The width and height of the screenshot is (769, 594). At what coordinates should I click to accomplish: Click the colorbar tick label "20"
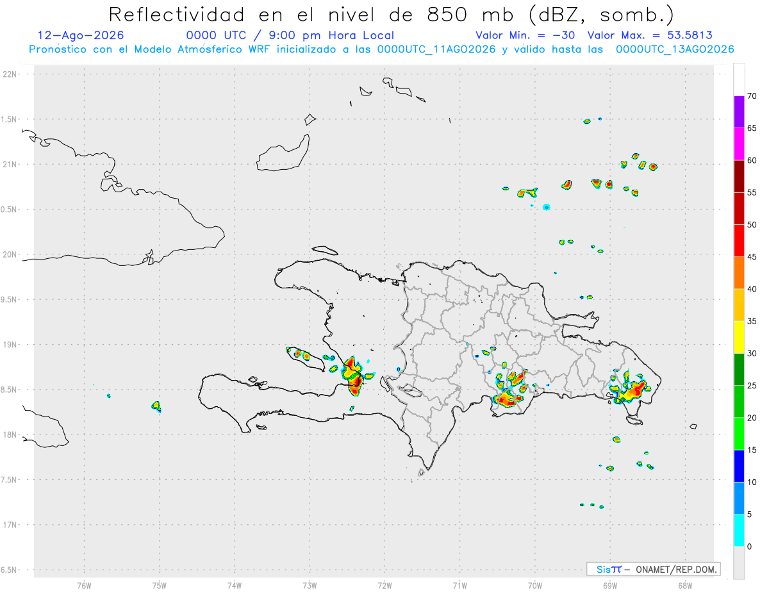tap(752, 418)
